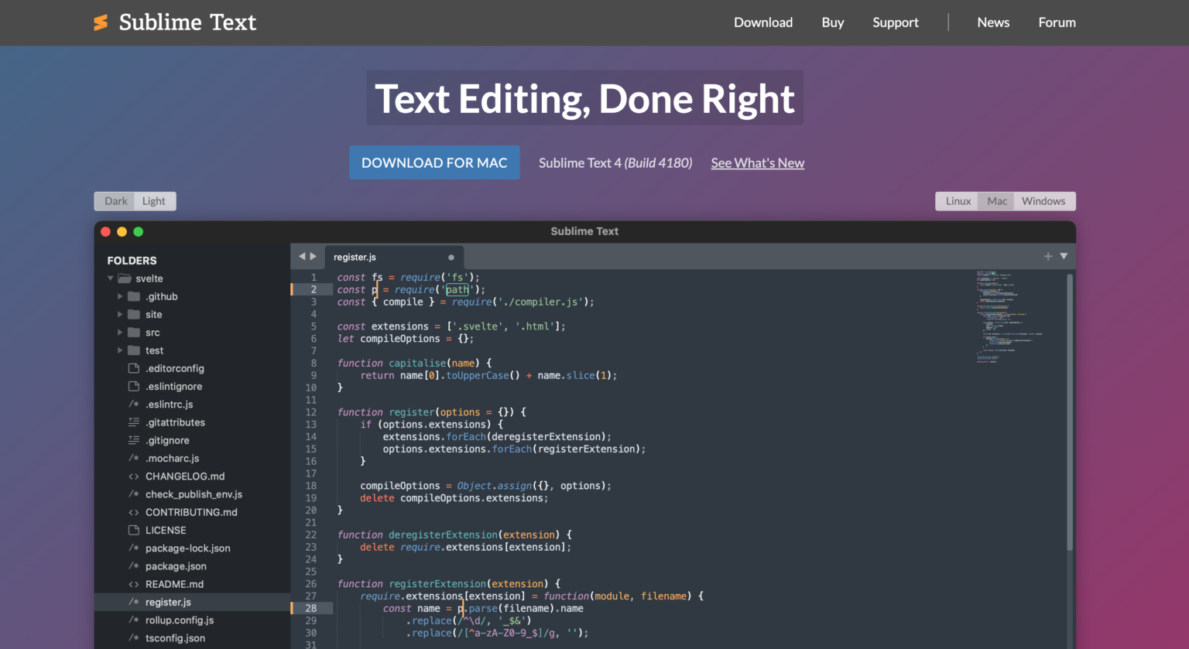Open the See What's New link

pos(757,162)
